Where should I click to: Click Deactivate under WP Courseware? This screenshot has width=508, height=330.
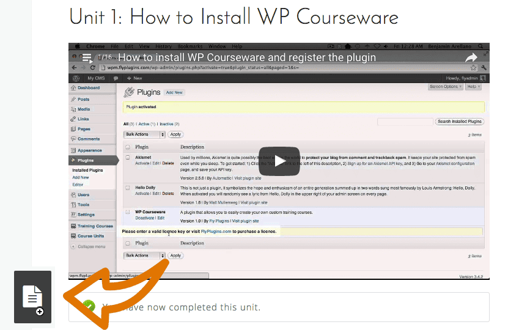[144, 218]
